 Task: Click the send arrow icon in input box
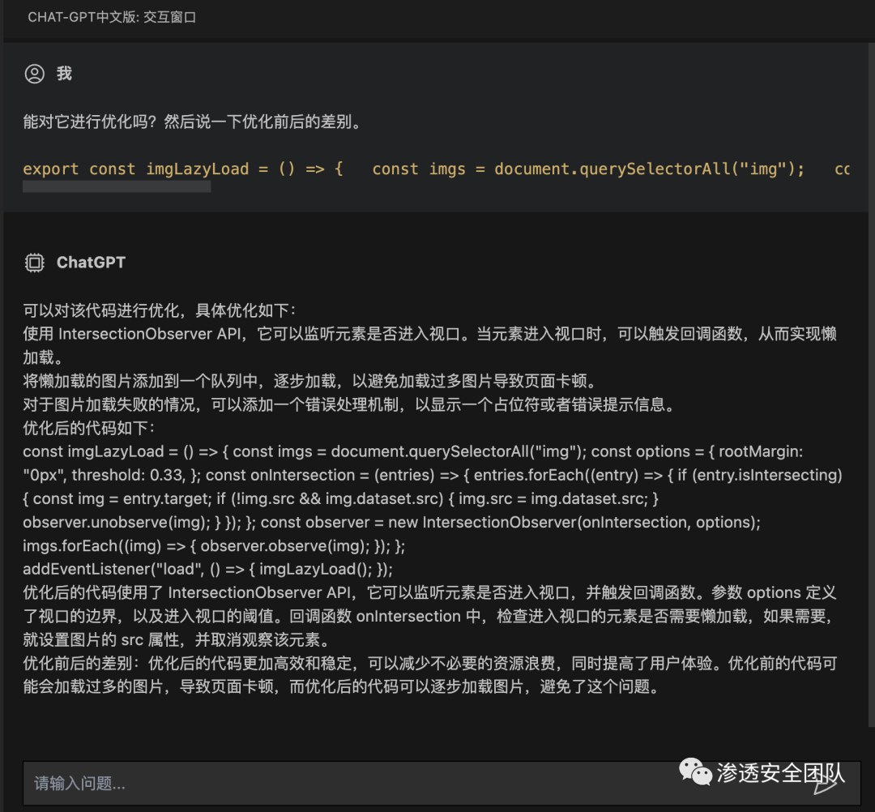(827, 784)
